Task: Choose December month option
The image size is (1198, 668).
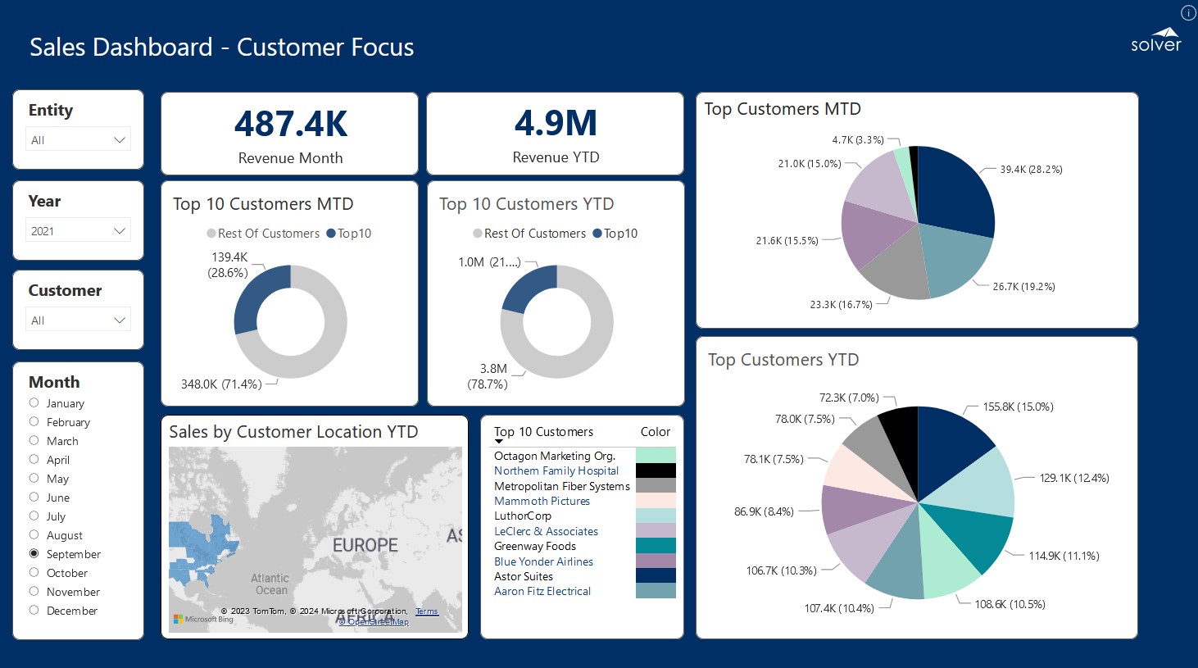Action: pos(34,611)
